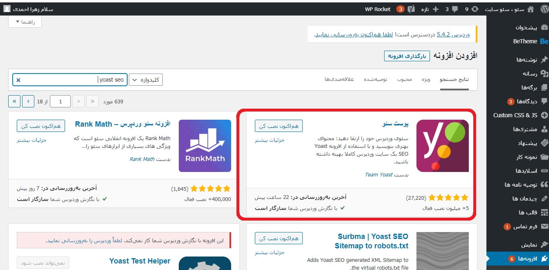Screen dimensions: 549x270
Task: Open Surbma | Yoast SEO Sitemap title
Action: click(371, 241)
